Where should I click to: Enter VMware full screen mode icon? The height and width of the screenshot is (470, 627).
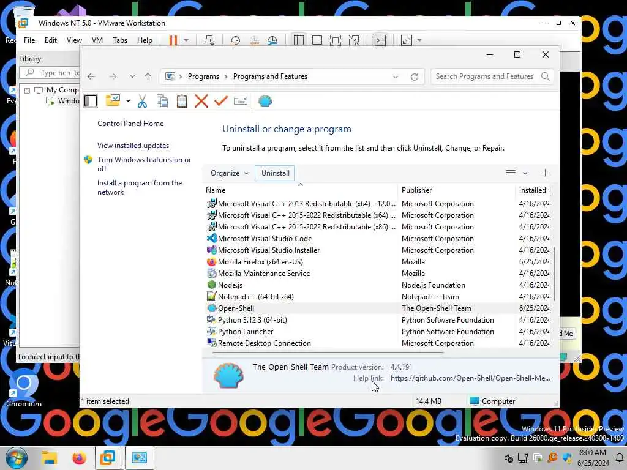(336, 40)
